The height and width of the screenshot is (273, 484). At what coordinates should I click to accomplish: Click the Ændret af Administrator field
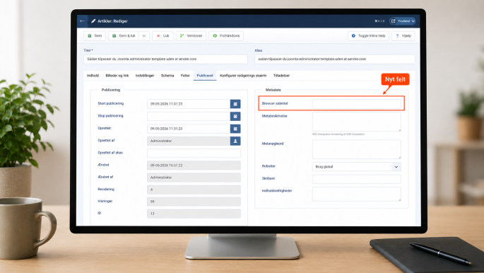coord(194,178)
